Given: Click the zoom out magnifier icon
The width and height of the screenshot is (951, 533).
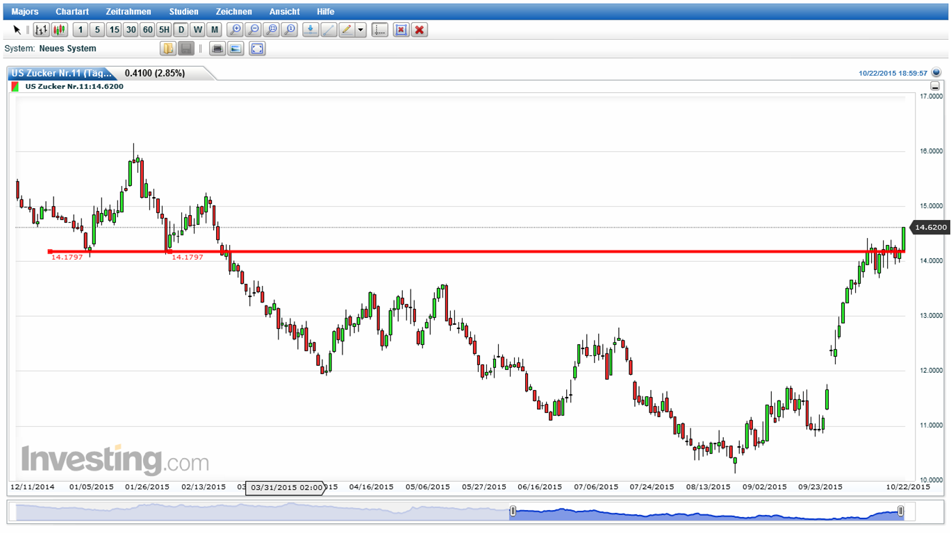Looking at the screenshot, I should tap(254, 30).
